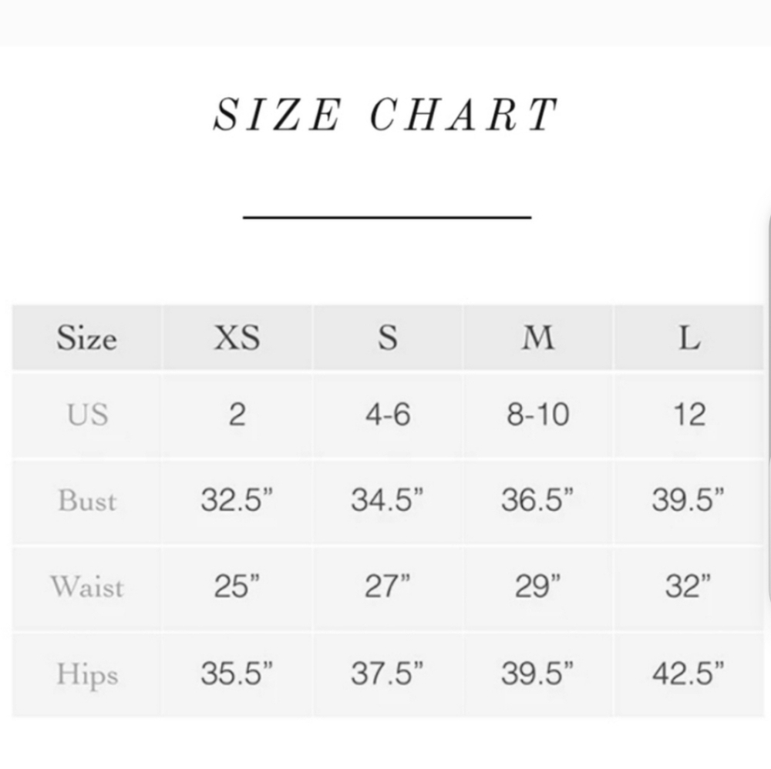771x769 pixels.
Task: Click the 32" waist measurement cell
Action: point(689,587)
